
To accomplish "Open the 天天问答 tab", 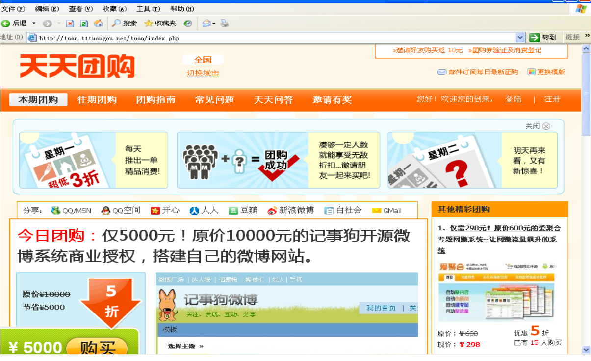I will 274,100.
